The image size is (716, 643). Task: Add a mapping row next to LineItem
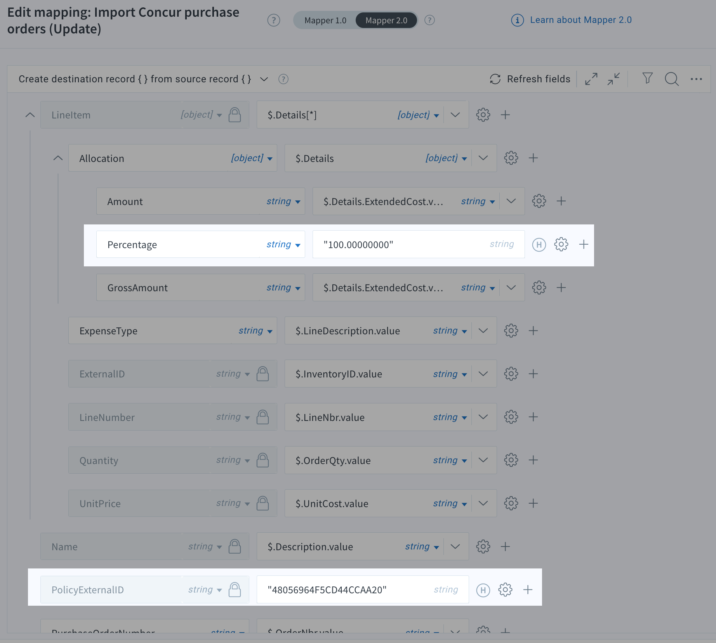pyautogui.click(x=505, y=115)
